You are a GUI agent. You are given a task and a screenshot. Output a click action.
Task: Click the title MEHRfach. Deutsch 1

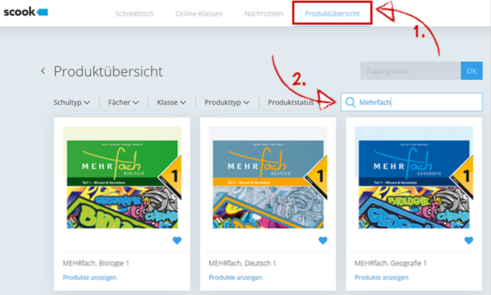pyautogui.click(x=242, y=263)
